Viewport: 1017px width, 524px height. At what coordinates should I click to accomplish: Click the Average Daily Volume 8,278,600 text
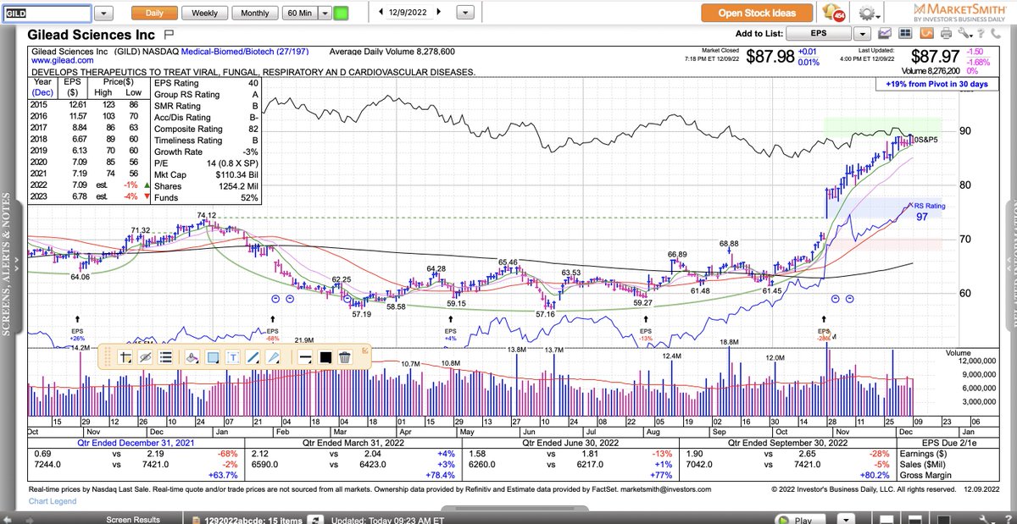tap(392, 51)
